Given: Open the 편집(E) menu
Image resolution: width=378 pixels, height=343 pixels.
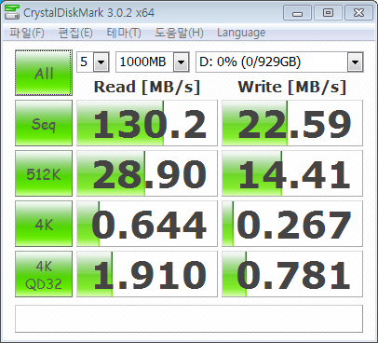Looking at the screenshot, I should pos(75,33).
